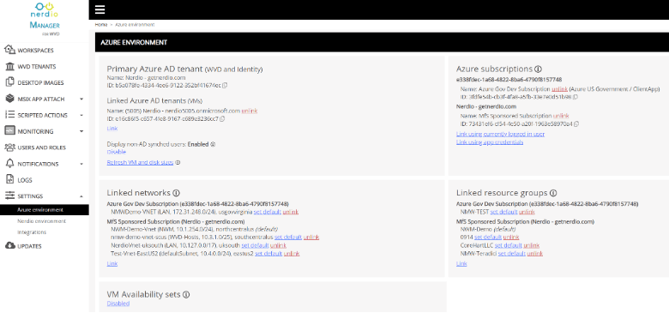This screenshot has width=669, height=313.
Task: Open the hamburger menu icon
Action: [x=99, y=9]
